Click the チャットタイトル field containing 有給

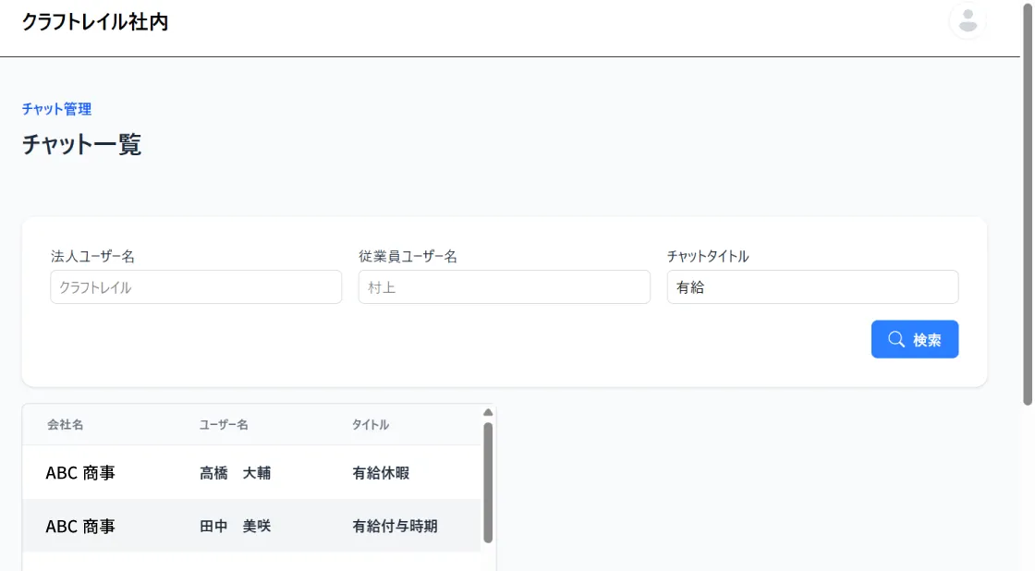(812, 287)
